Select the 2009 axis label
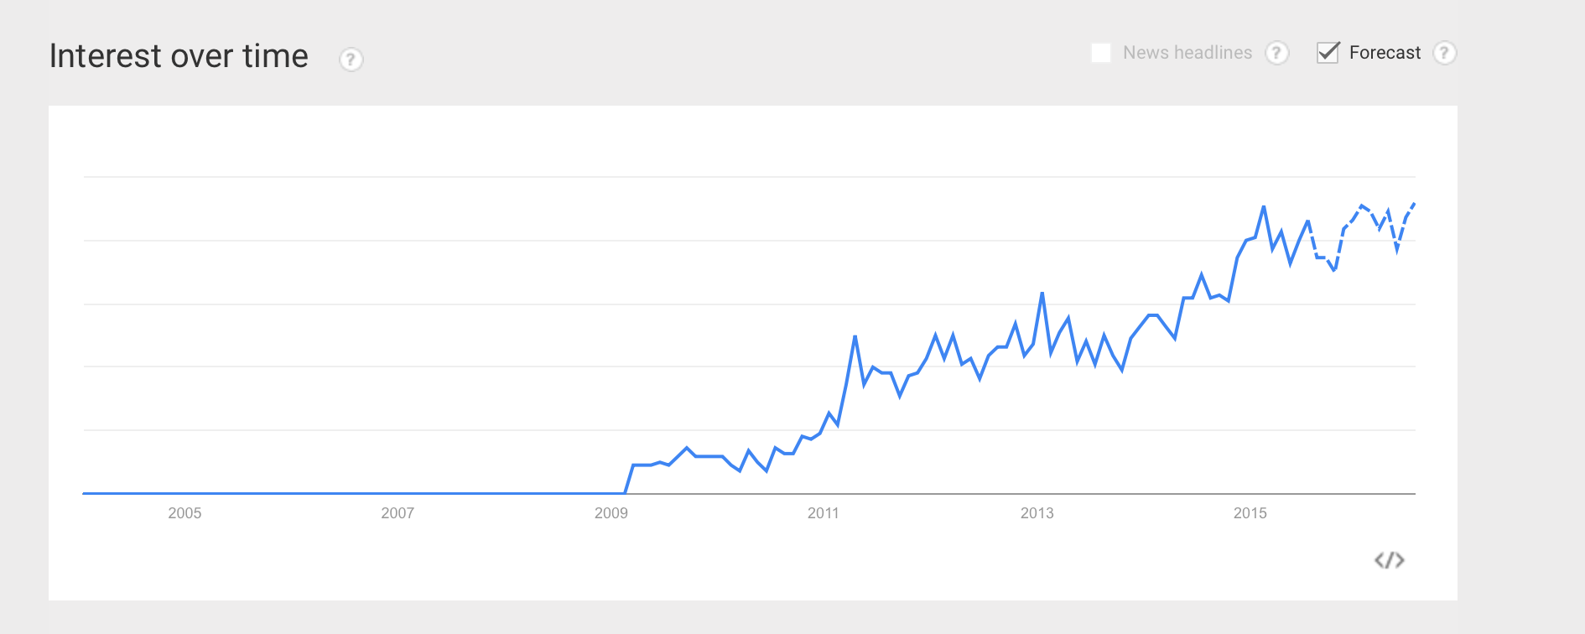Viewport: 1585px width, 634px height. pos(611,513)
